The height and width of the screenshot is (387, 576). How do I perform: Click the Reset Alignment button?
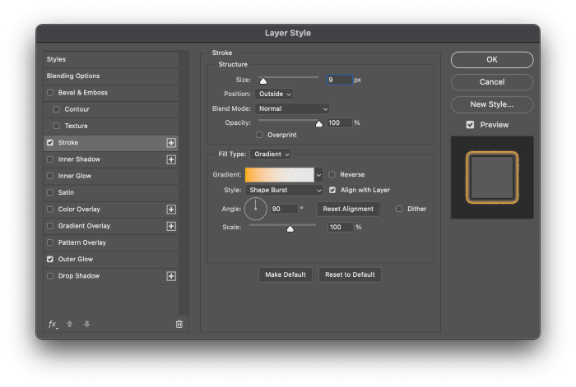pos(348,209)
